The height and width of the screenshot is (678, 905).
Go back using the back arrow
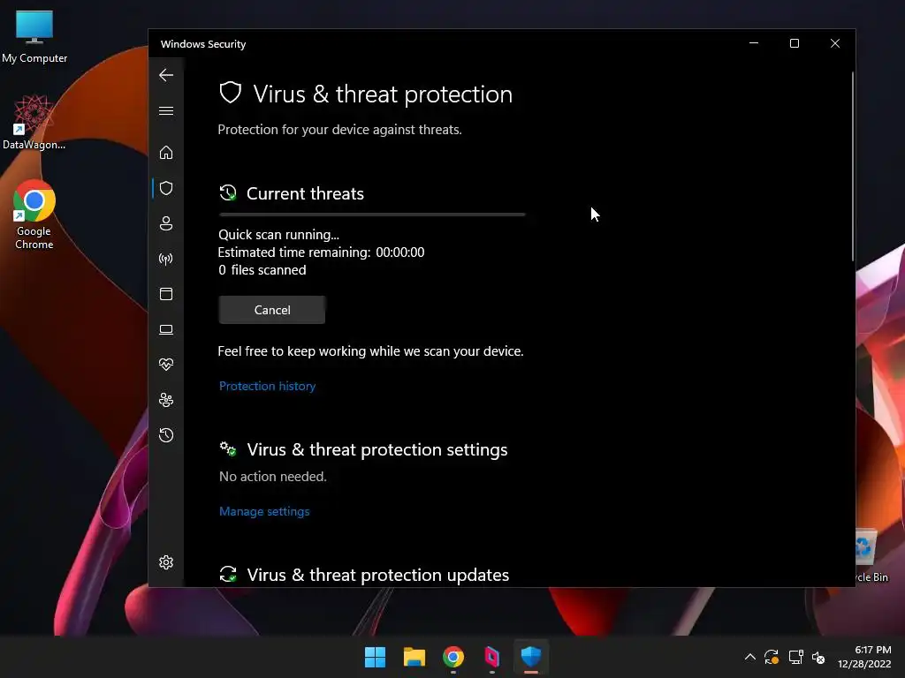[x=166, y=75]
